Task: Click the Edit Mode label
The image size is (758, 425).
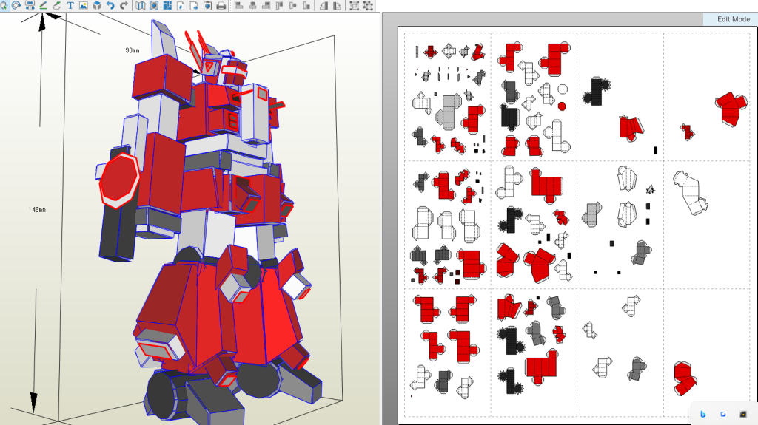Action: [x=734, y=19]
